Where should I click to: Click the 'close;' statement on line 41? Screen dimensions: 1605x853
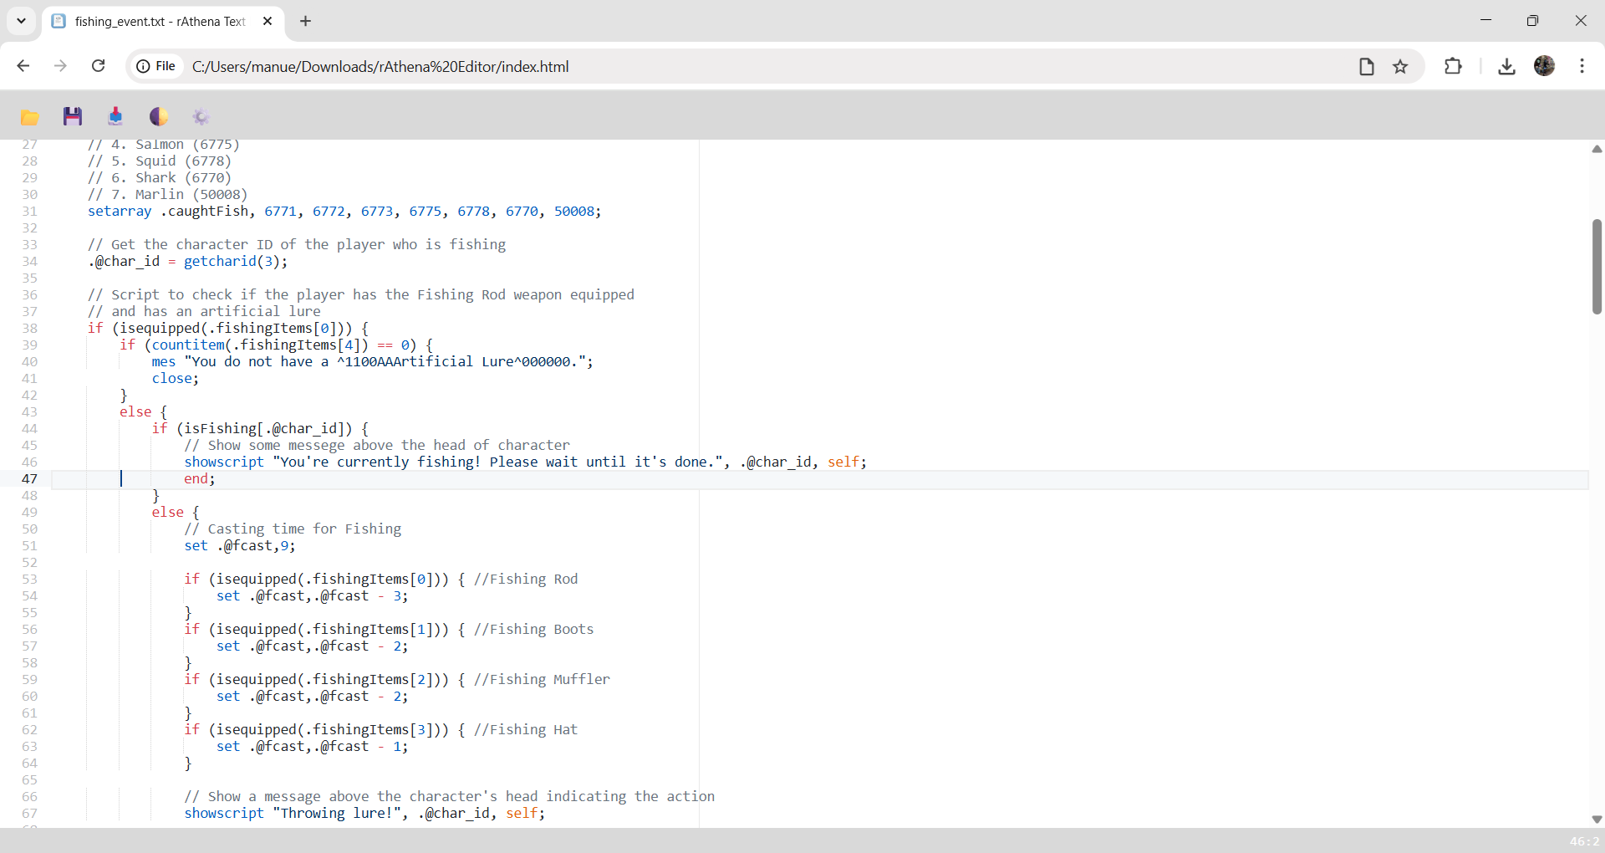176,378
